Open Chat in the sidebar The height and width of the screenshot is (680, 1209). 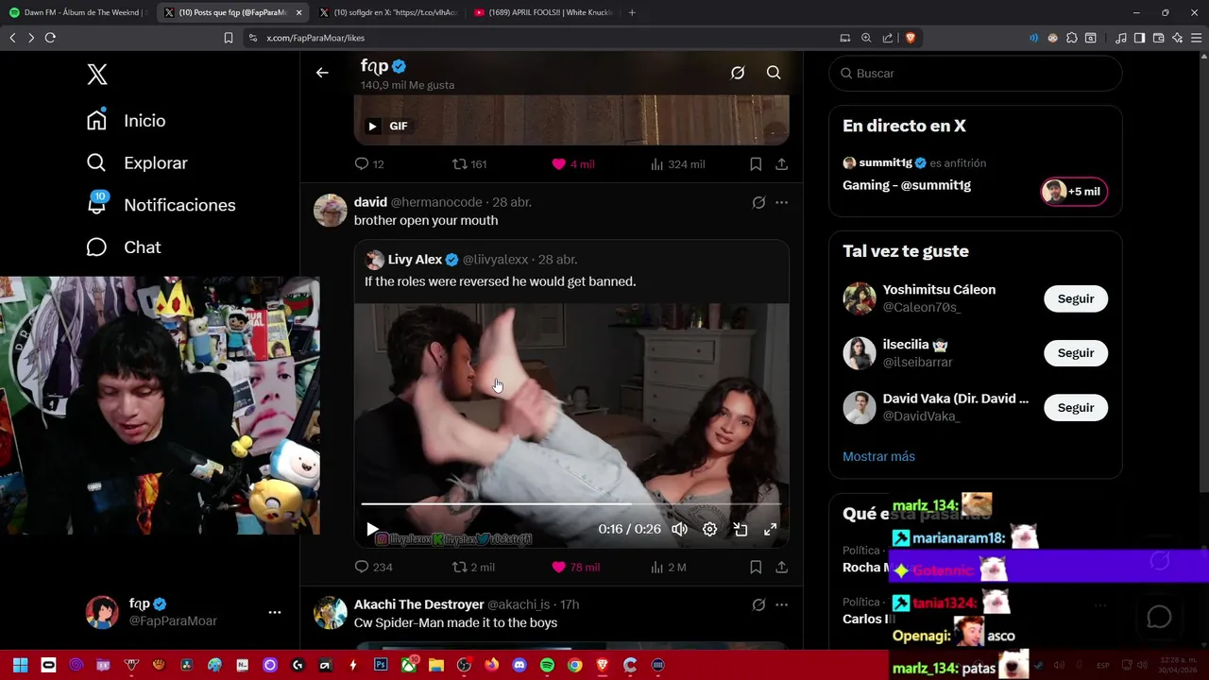pos(124,247)
